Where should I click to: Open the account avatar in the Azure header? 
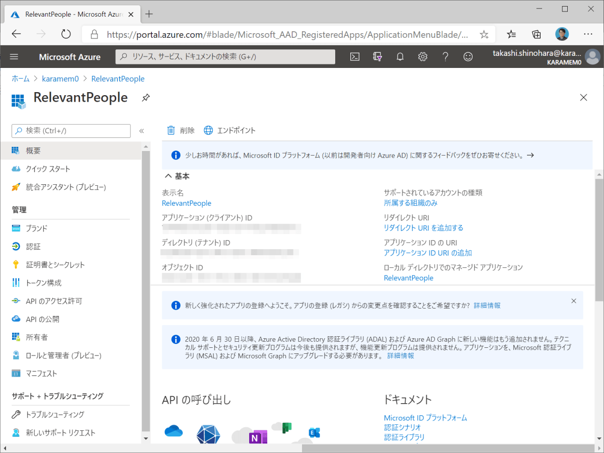point(592,56)
